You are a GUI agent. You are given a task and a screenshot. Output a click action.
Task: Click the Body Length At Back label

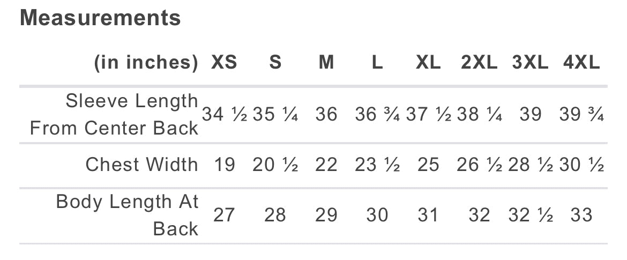(x=127, y=215)
